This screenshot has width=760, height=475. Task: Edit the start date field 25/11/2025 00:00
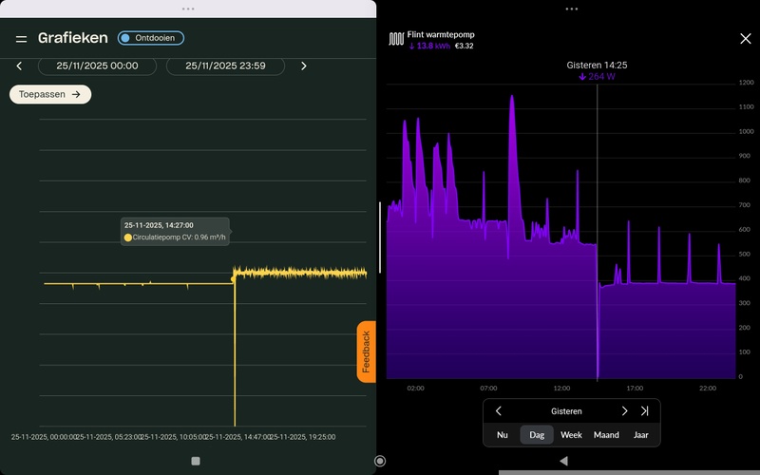(x=97, y=66)
